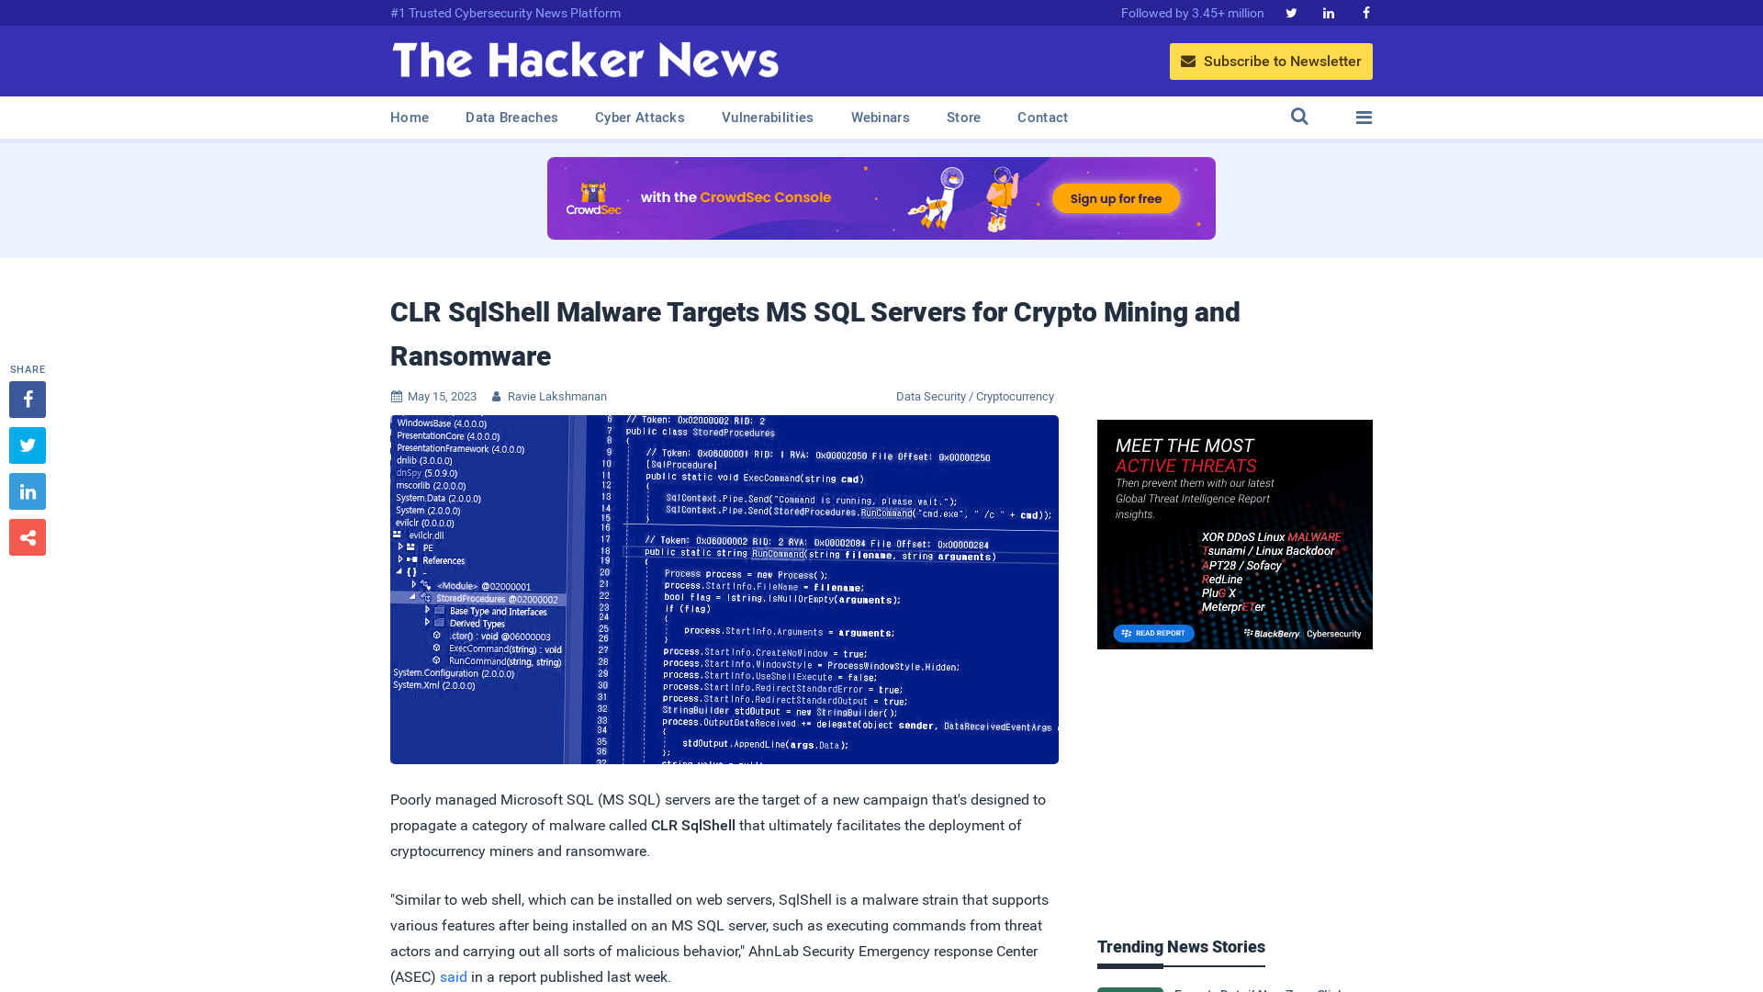The image size is (1763, 992).
Task: Toggle the newsletter subscription button
Action: pos(1270,61)
